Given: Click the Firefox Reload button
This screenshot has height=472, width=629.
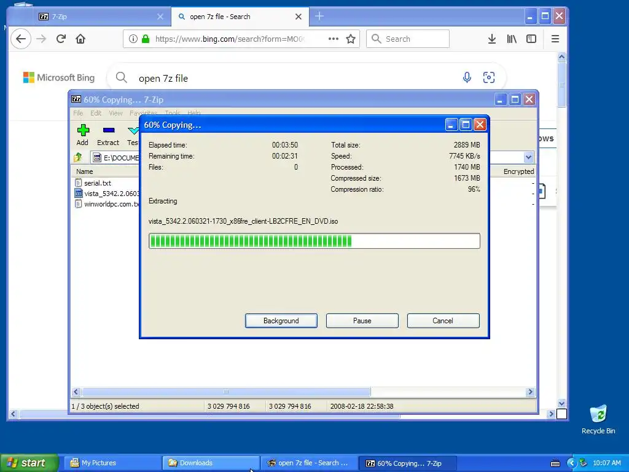Looking at the screenshot, I should [x=61, y=39].
